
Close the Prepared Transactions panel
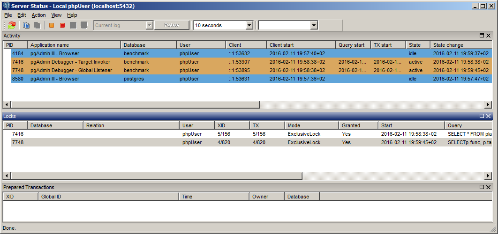(489, 187)
